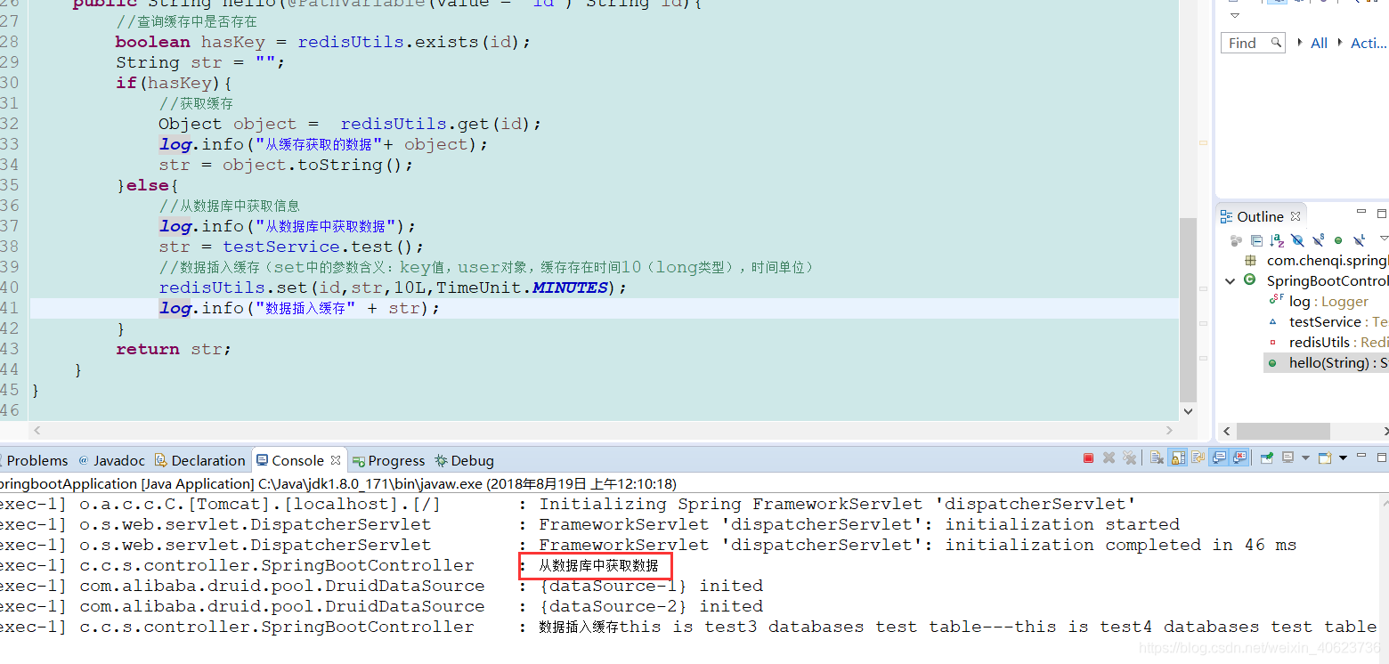Open the Progress tab

pos(389,460)
